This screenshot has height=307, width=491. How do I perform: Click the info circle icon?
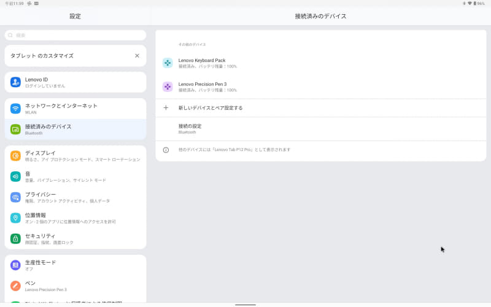pyautogui.click(x=166, y=150)
